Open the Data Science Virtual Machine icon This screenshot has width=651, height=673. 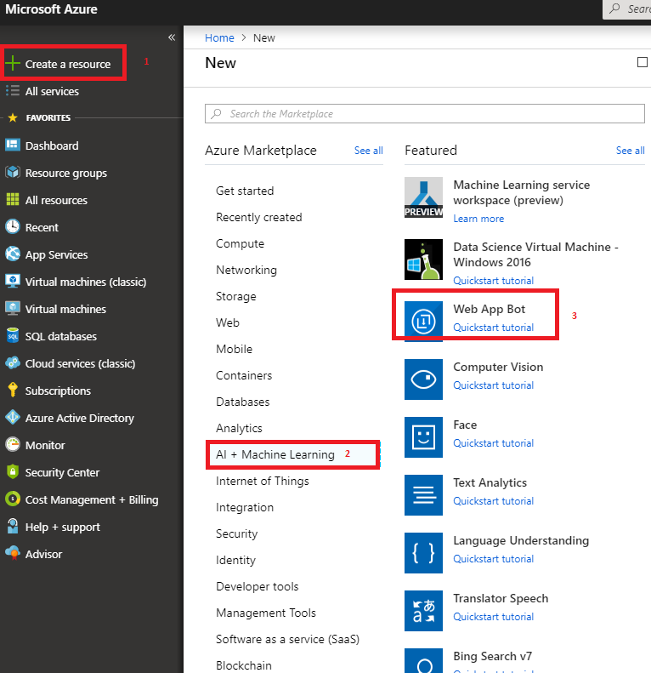click(x=423, y=260)
